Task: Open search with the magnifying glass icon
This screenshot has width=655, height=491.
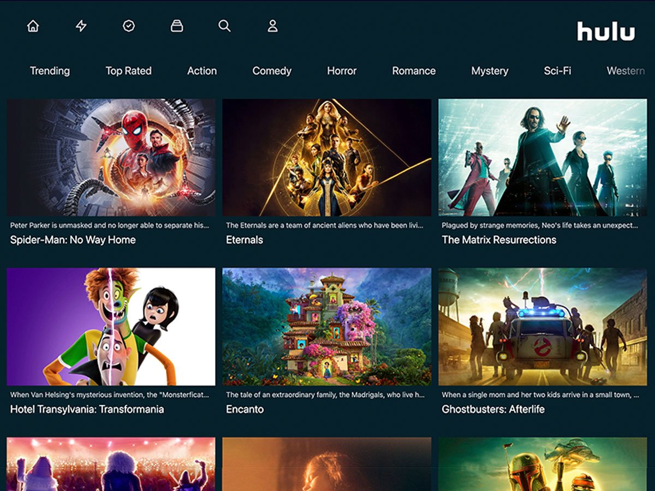Action: click(224, 26)
